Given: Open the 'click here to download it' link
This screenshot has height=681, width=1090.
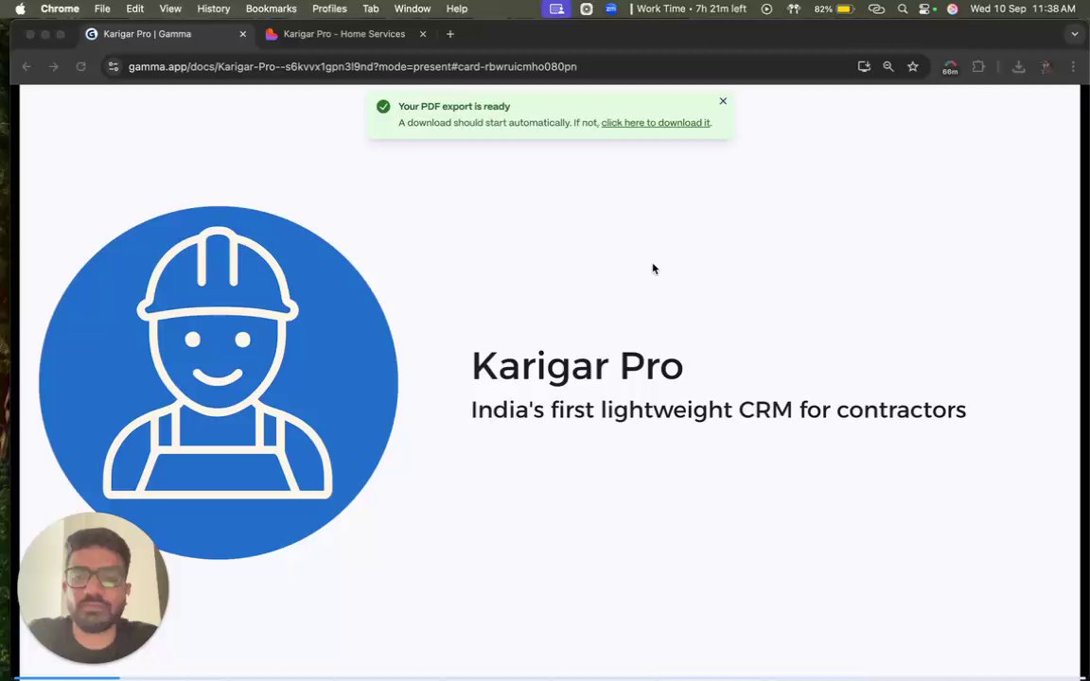Looking at the screenshot, I should click(x=656, y=123).
